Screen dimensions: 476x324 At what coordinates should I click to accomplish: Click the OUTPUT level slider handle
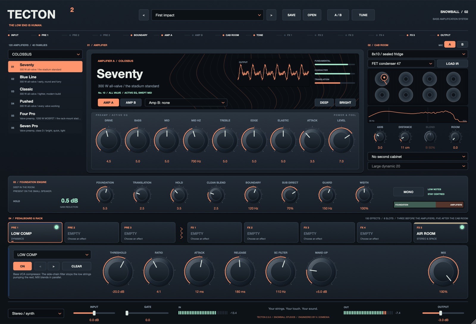441,313
